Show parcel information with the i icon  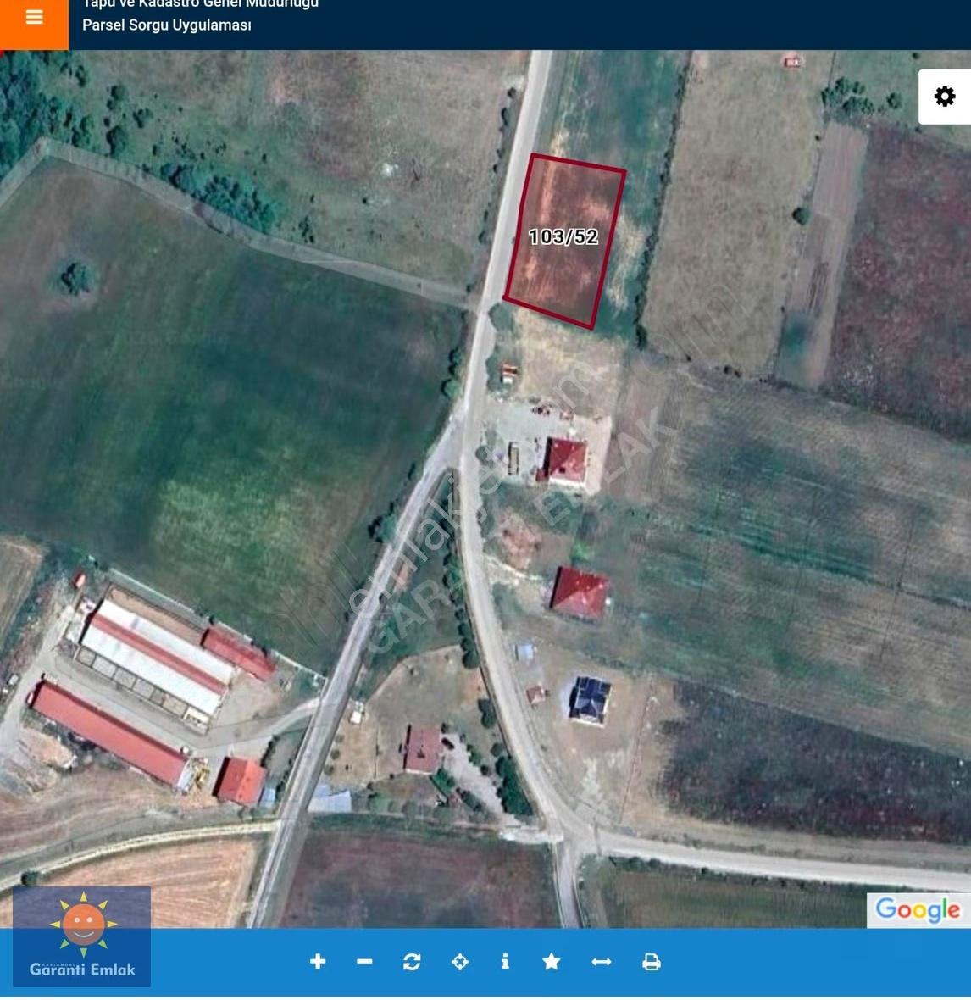coord(505,962)
